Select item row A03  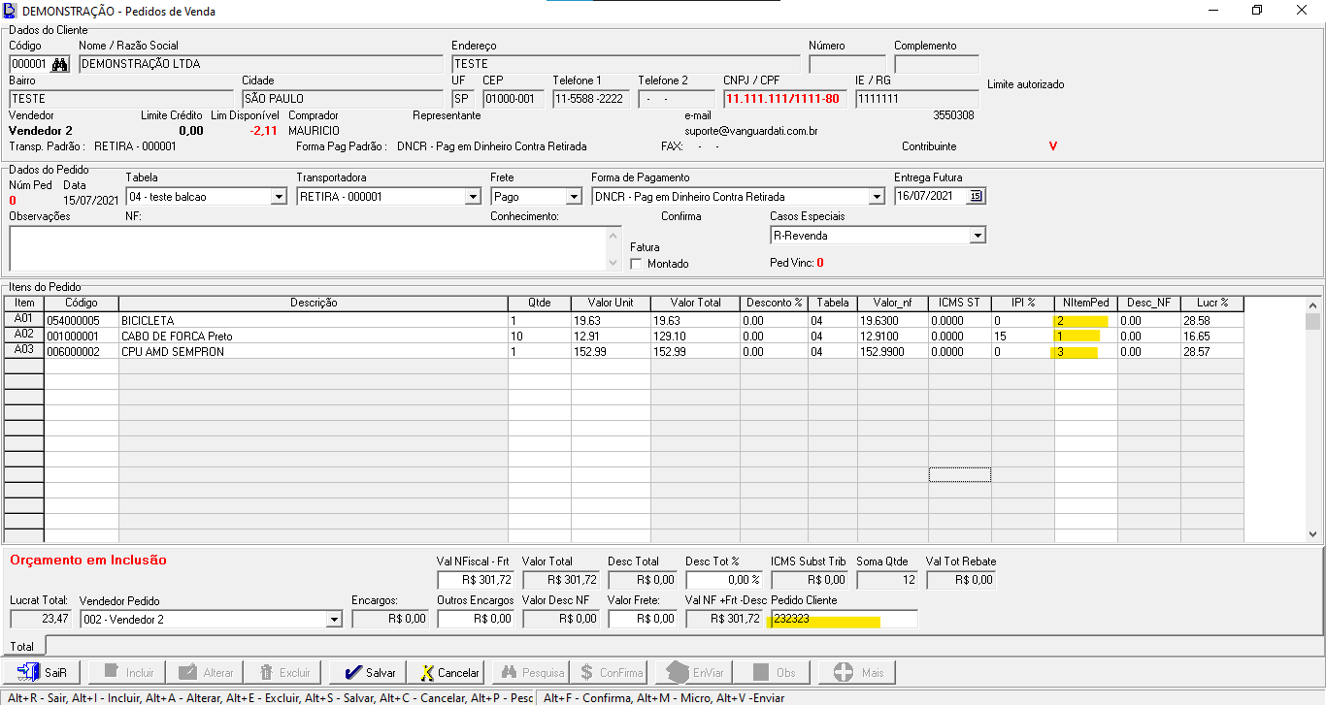click(x=23, y=350)
